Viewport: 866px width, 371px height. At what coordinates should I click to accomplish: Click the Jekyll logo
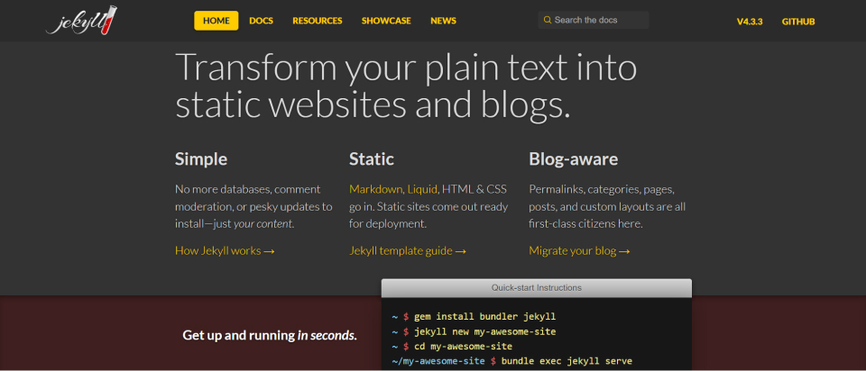pos(81,21)
